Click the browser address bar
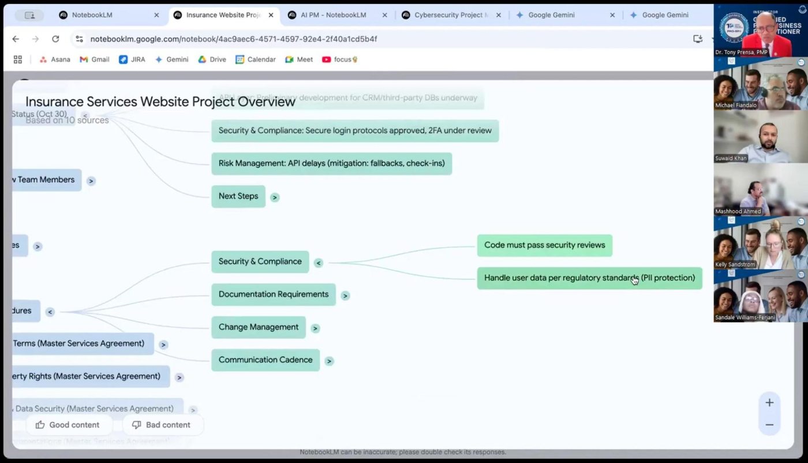 pos(231,39)
